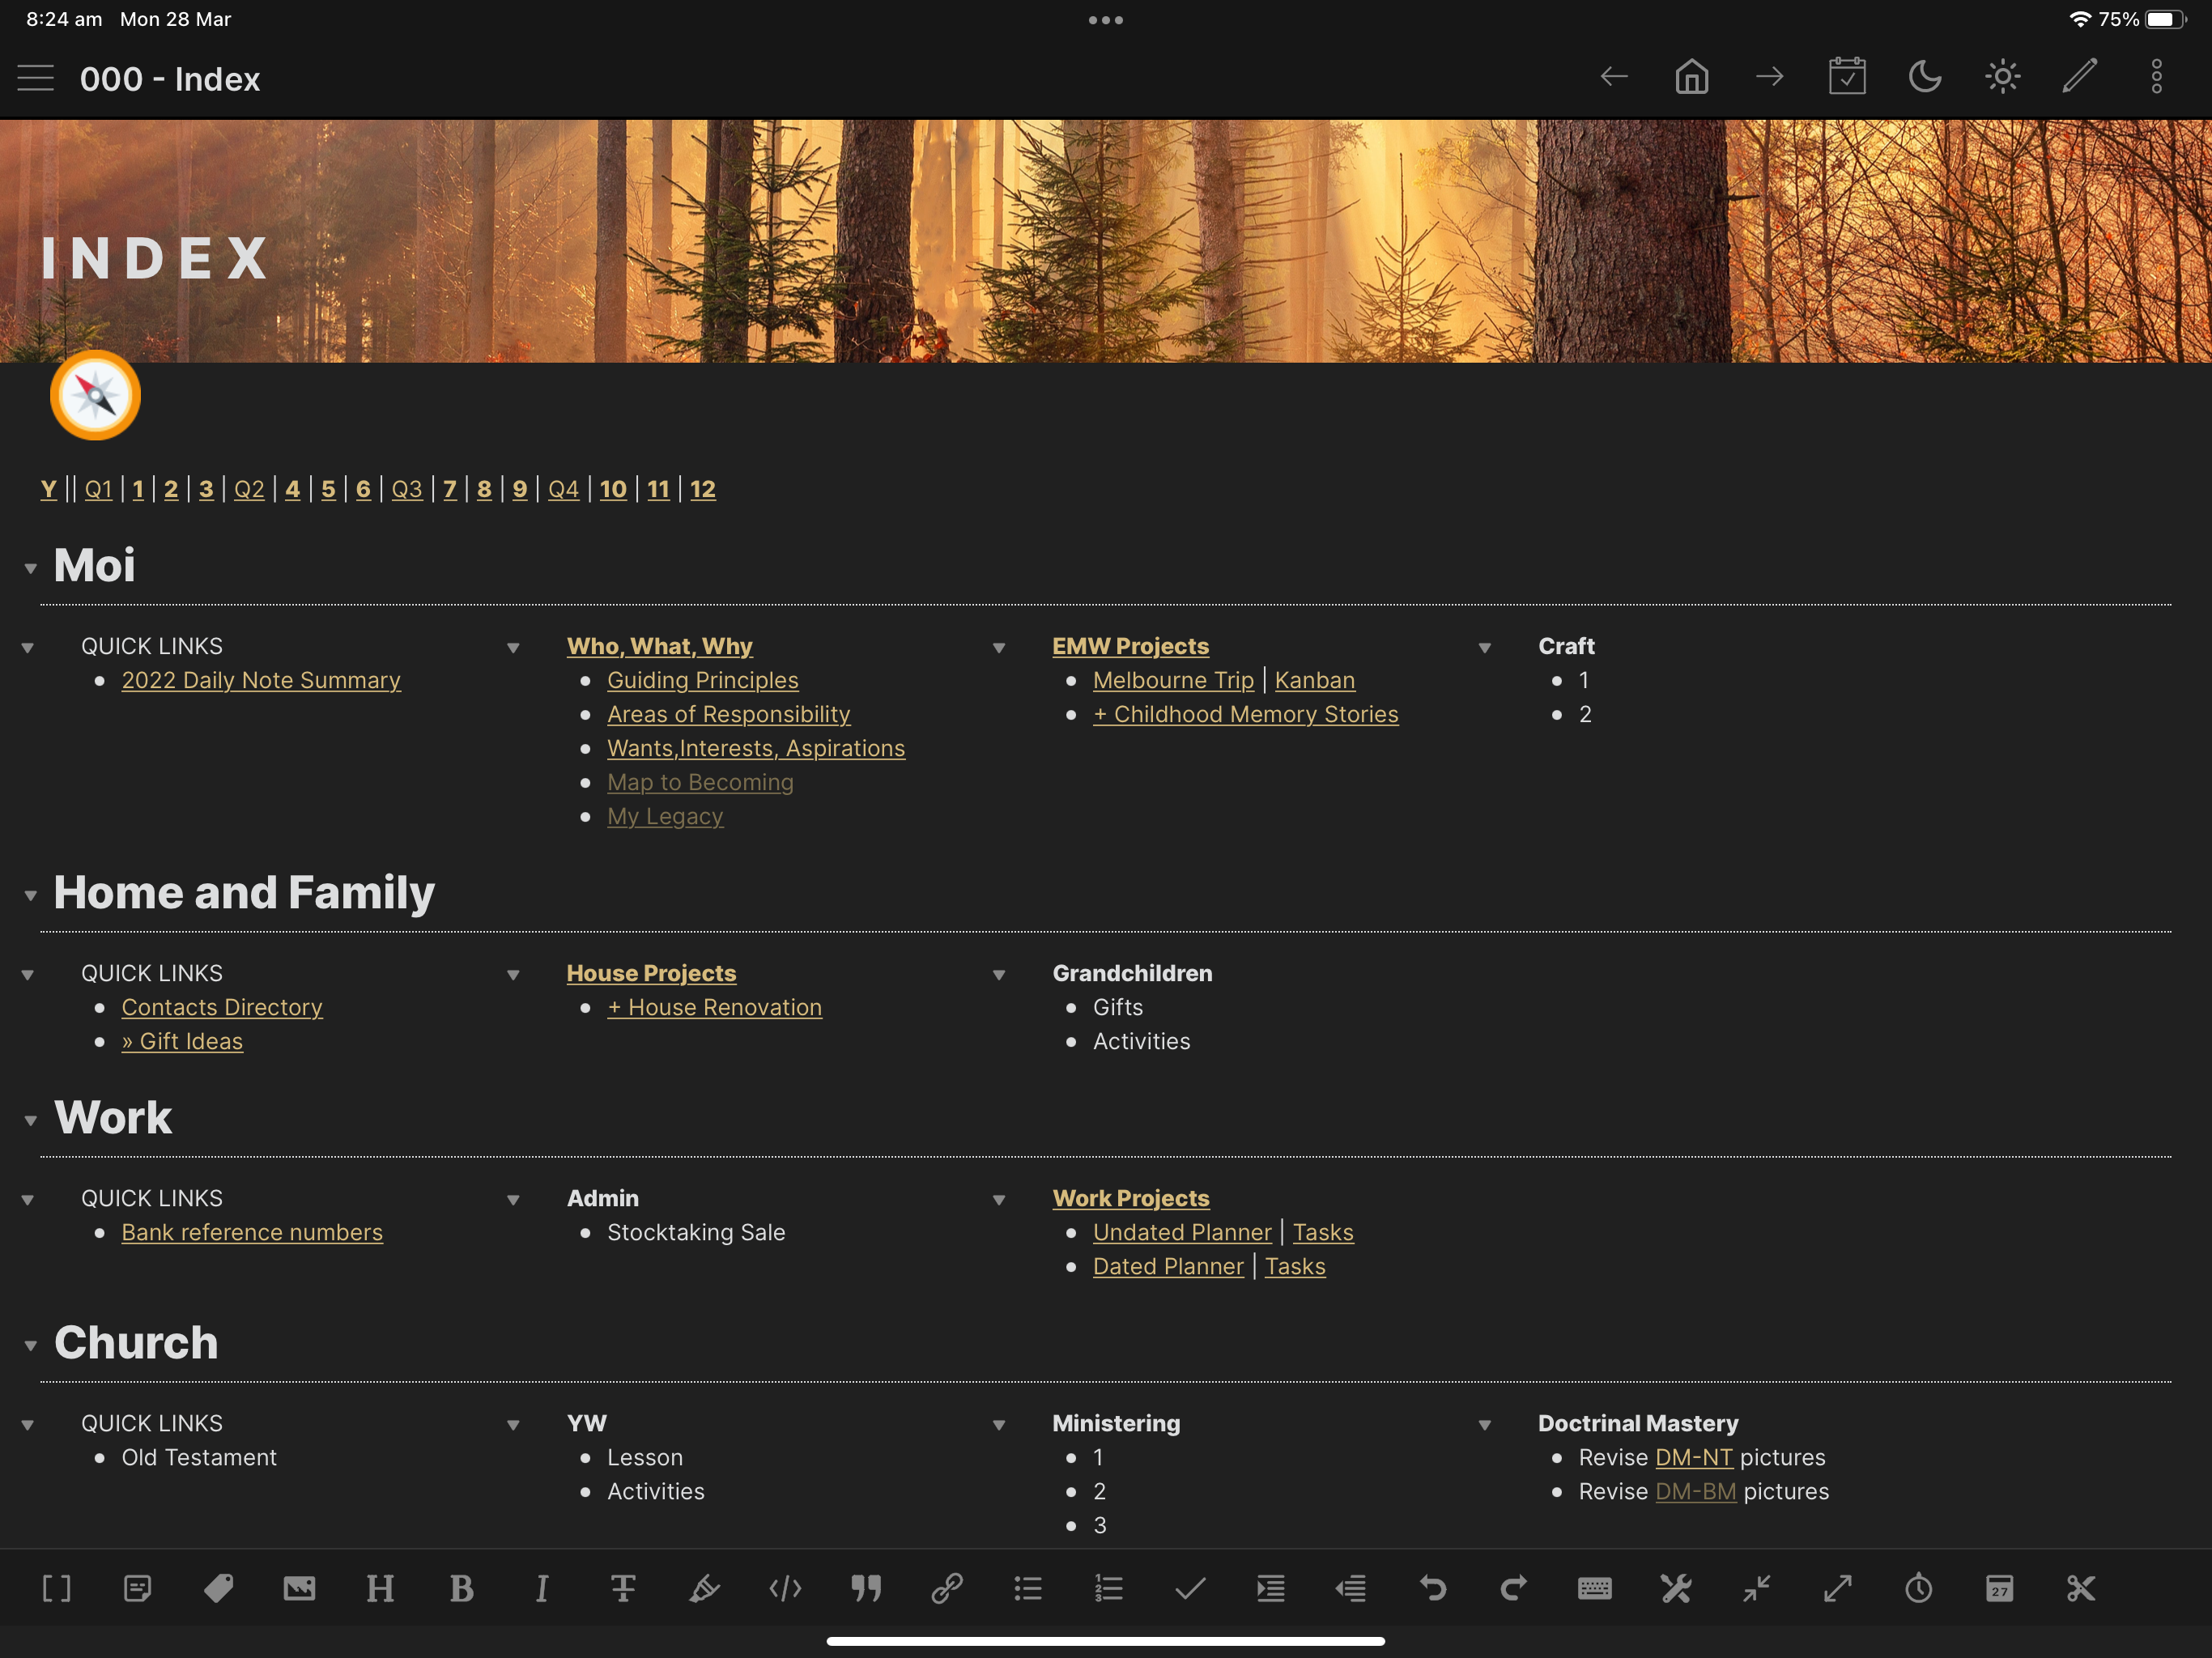Screen dimensions: 2212x1658
Task: Insert code with the code icon
Action: (785, 1588)
